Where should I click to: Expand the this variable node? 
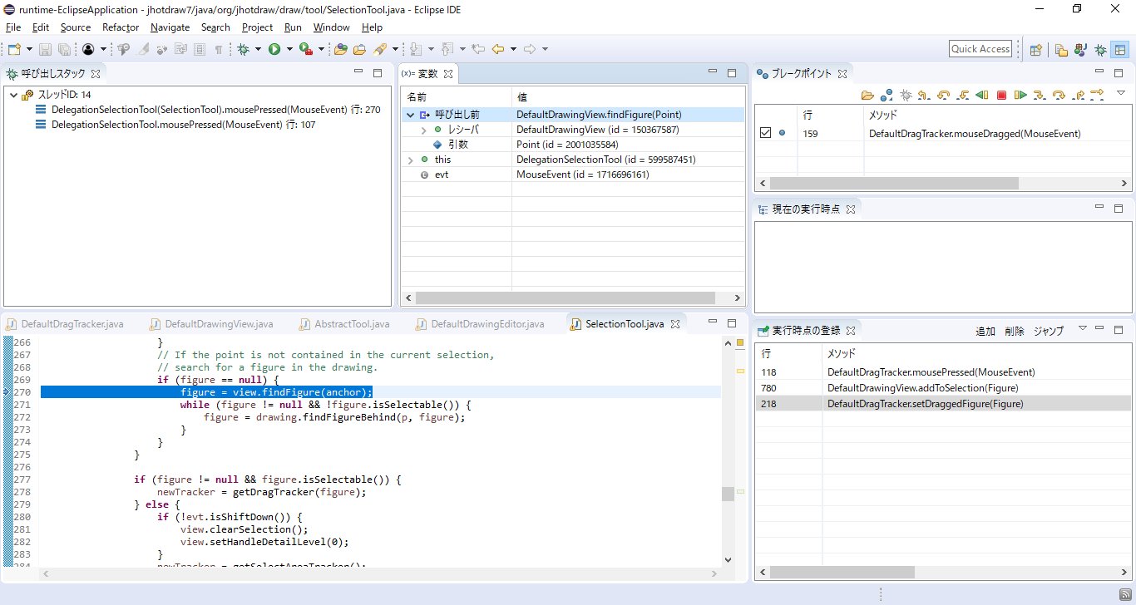point(410,160)
